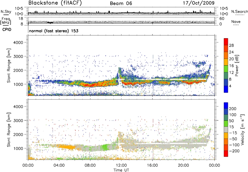Click the '18' frequency axis tick
Image resolution: width=248 pixels, height=172 pixels.
point(21,19)
